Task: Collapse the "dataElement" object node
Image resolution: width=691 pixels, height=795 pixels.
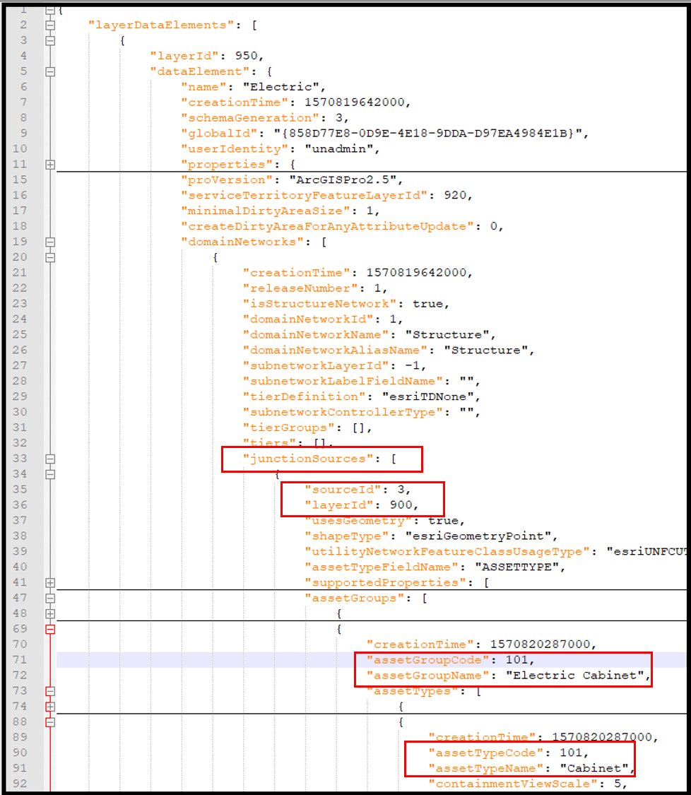Action: pyautogui.click(x=49, y=71)
